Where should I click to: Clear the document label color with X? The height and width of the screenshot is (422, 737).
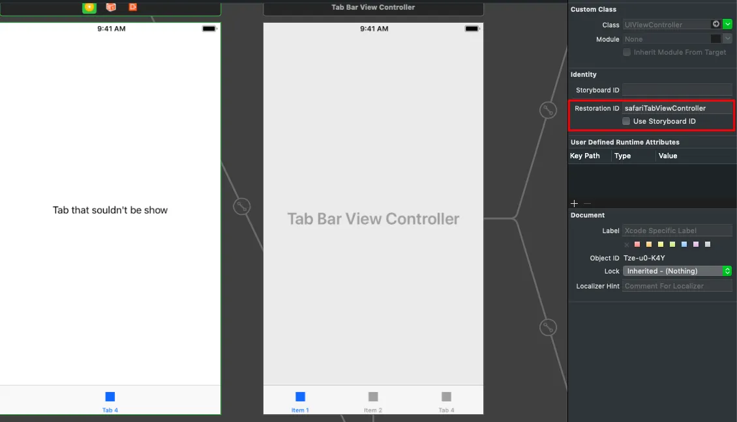pyautogui.click(x=627, y=245)
